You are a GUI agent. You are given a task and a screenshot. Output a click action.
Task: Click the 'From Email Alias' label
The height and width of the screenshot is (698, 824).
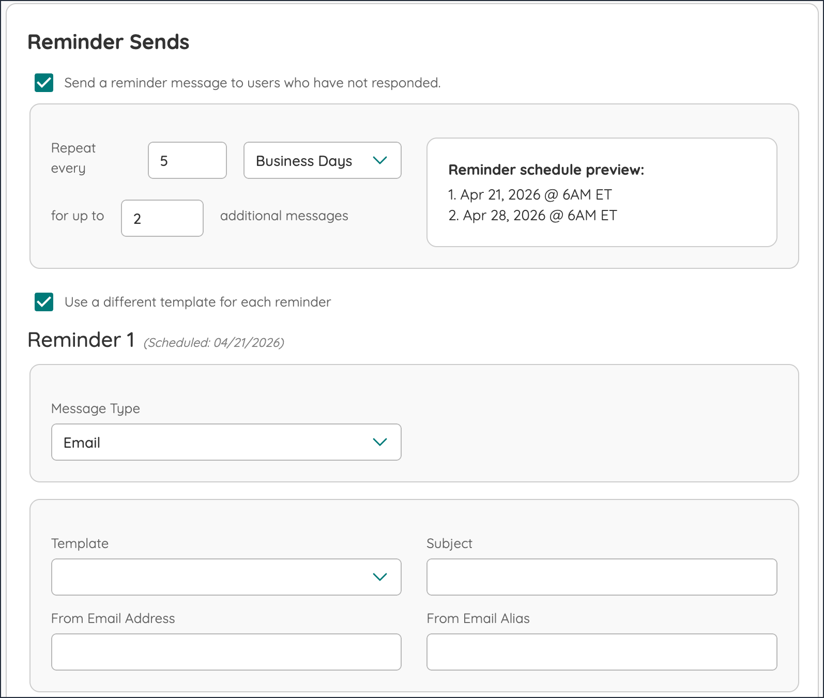tap(478, 618)
